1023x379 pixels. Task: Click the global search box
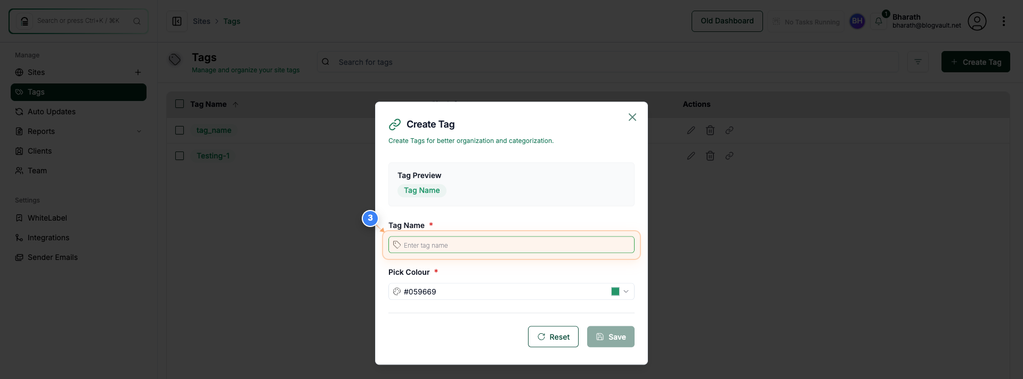78,21
